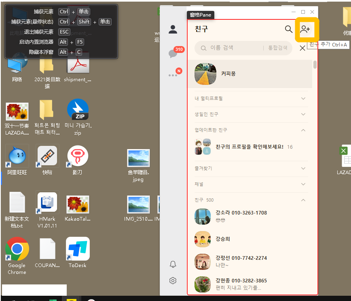Screen dimensions: 351x301
Task: Click 강정선's profile photo thumbnail
Action: pos(203,262)
